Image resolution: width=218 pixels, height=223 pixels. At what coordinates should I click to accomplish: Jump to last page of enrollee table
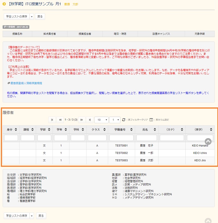click(x=90, y=120)
